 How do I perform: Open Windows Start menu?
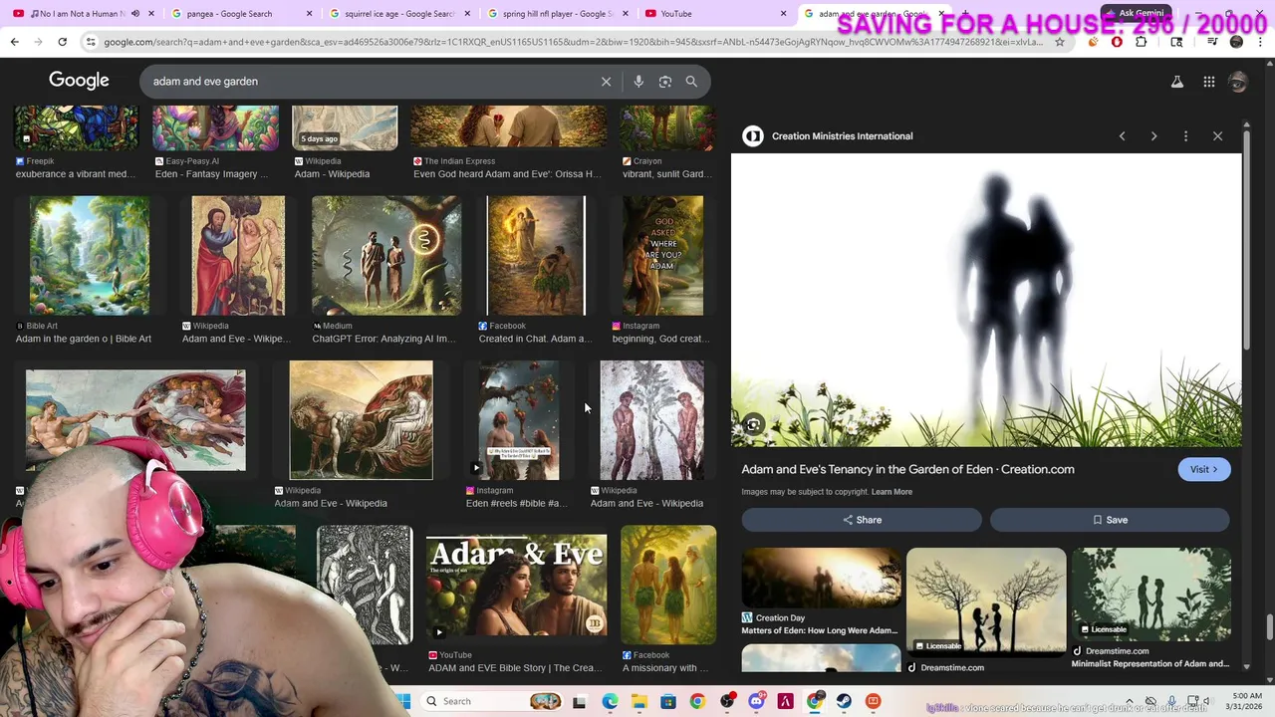(x=403, y=701)
